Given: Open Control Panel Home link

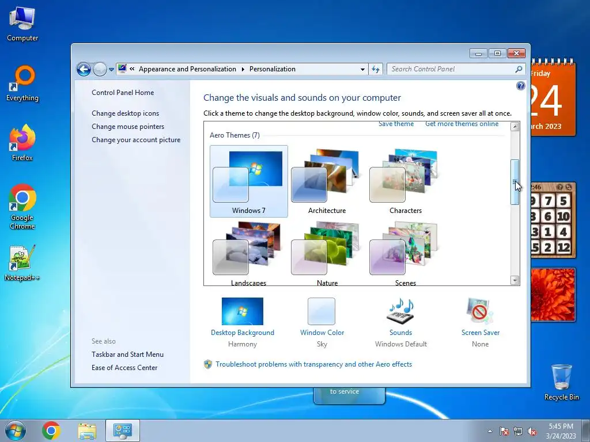Looking at the screenshot, I should 123,93.
